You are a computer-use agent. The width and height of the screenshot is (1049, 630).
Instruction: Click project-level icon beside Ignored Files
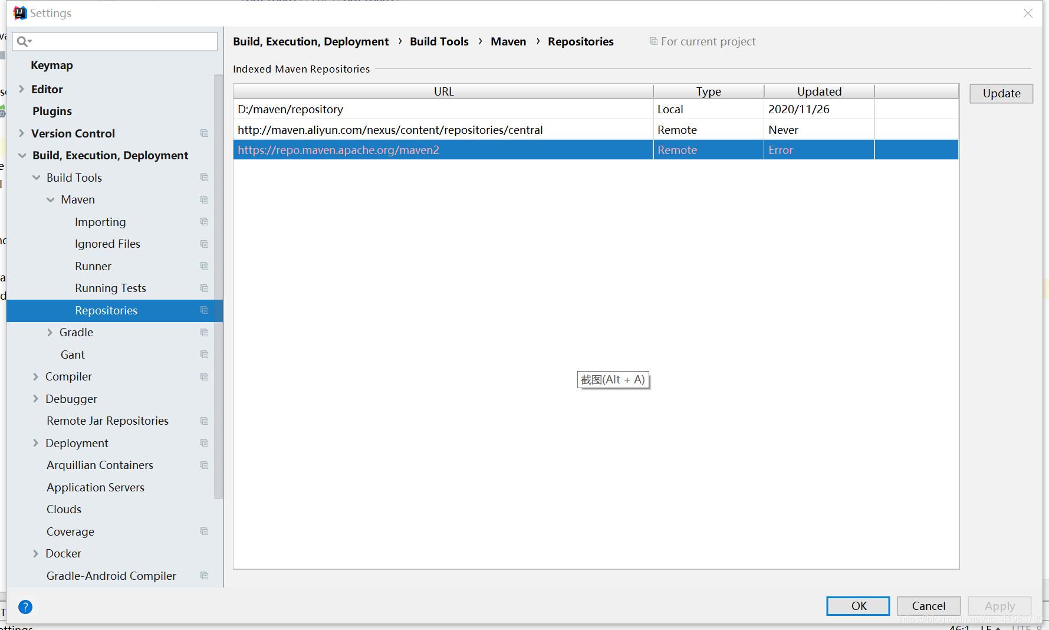(x=205, y=244)
